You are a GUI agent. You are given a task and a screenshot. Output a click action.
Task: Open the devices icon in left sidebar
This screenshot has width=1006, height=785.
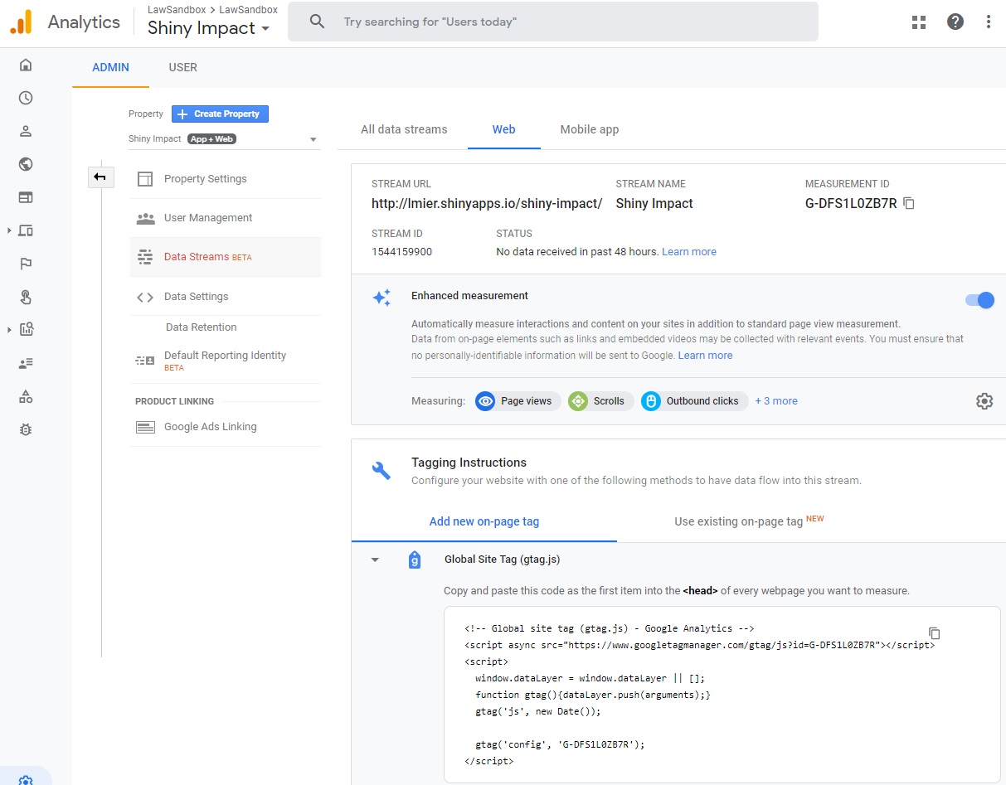pos(26,230)
